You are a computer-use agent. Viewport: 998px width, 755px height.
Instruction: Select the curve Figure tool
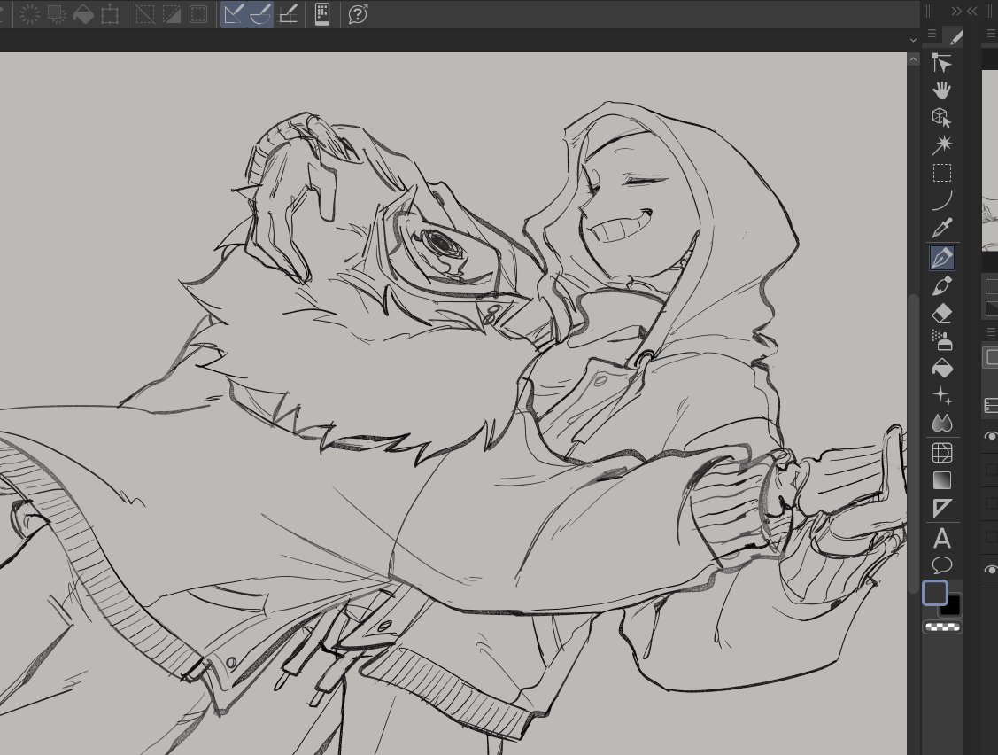[x=941, y=200]
